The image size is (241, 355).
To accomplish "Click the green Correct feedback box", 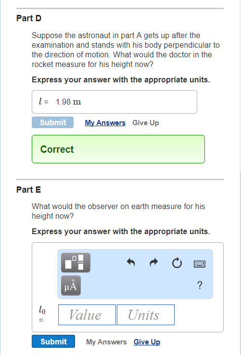I will point(118,149).
